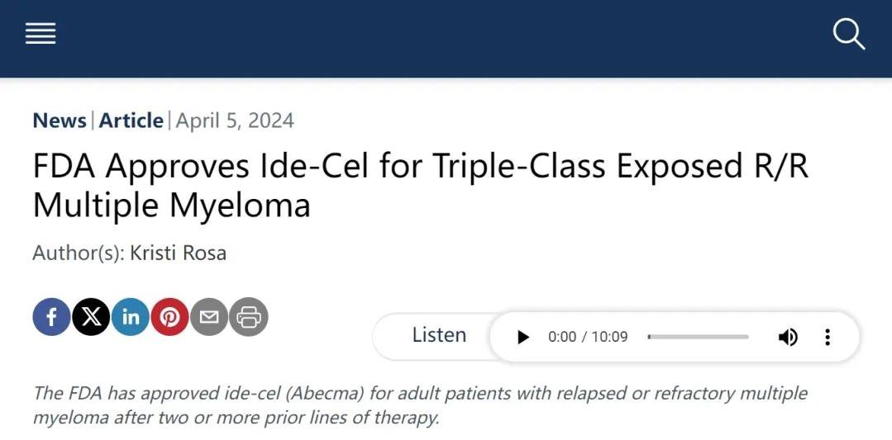Click the April 5, 2024 publication date

(235, 121)
